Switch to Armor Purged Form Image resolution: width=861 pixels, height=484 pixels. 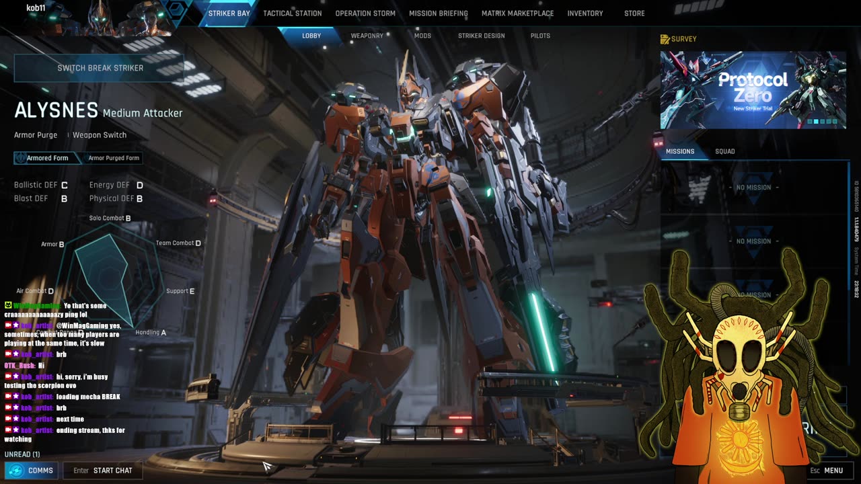[113, 158]
